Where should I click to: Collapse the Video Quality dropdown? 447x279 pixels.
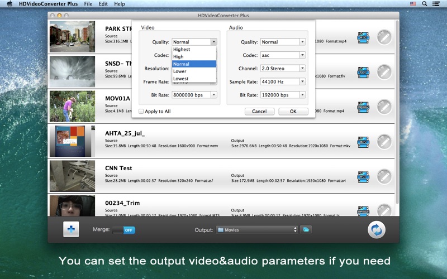(214, 42)
